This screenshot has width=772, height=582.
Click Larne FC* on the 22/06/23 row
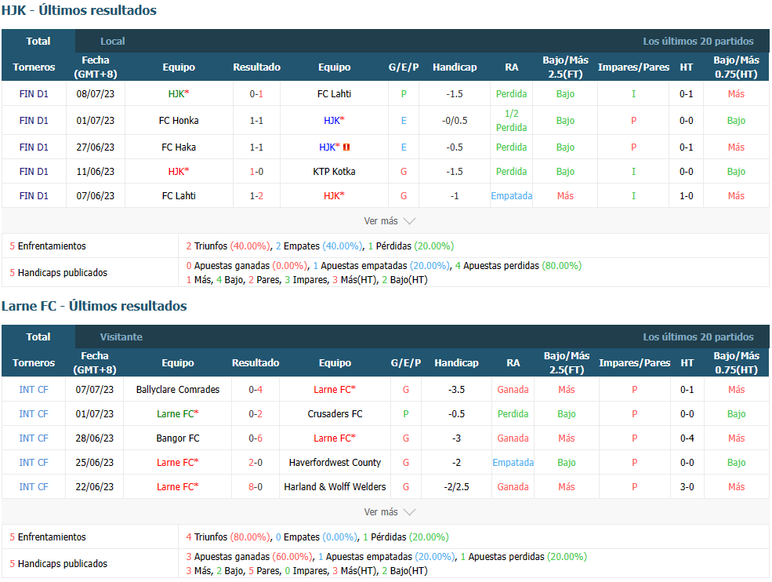(x=178, y=487)
